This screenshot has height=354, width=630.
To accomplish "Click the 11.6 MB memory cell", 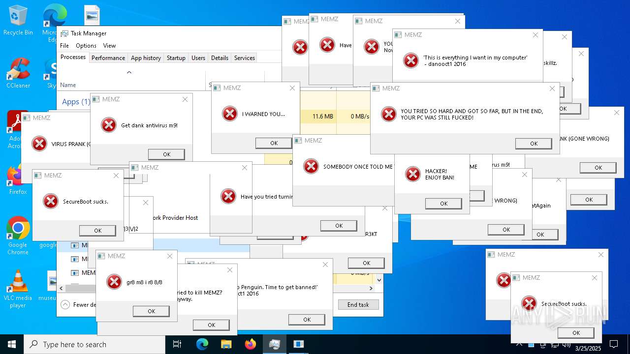I will pyautogui.click(x=318, y=117).
